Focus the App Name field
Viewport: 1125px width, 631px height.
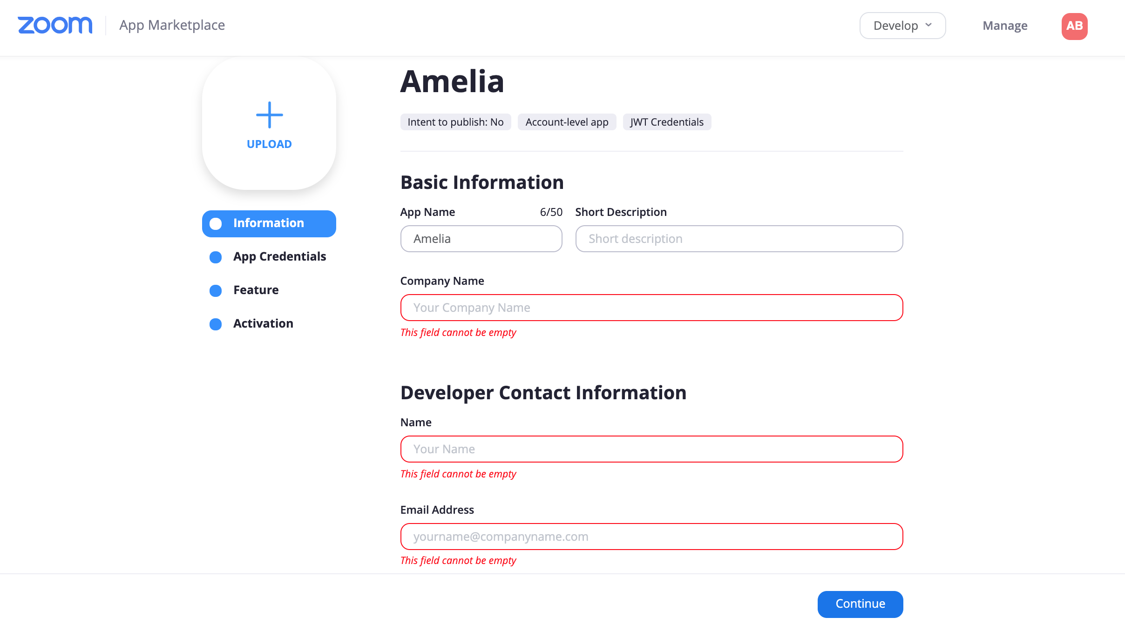pyautogui.click(x=481, y=239)
